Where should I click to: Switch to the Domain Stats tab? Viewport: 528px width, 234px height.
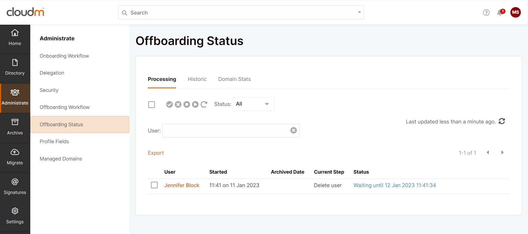pos(234,79)
